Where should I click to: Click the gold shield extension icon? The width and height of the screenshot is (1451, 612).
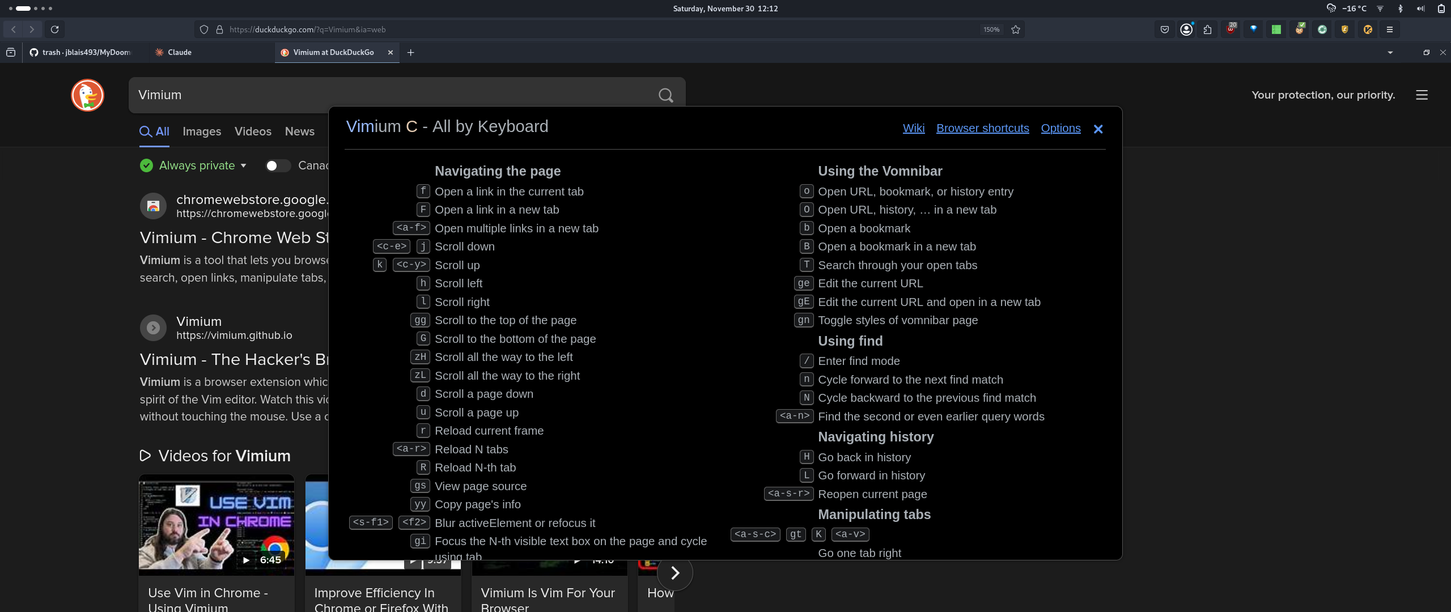click(1345, 29)
